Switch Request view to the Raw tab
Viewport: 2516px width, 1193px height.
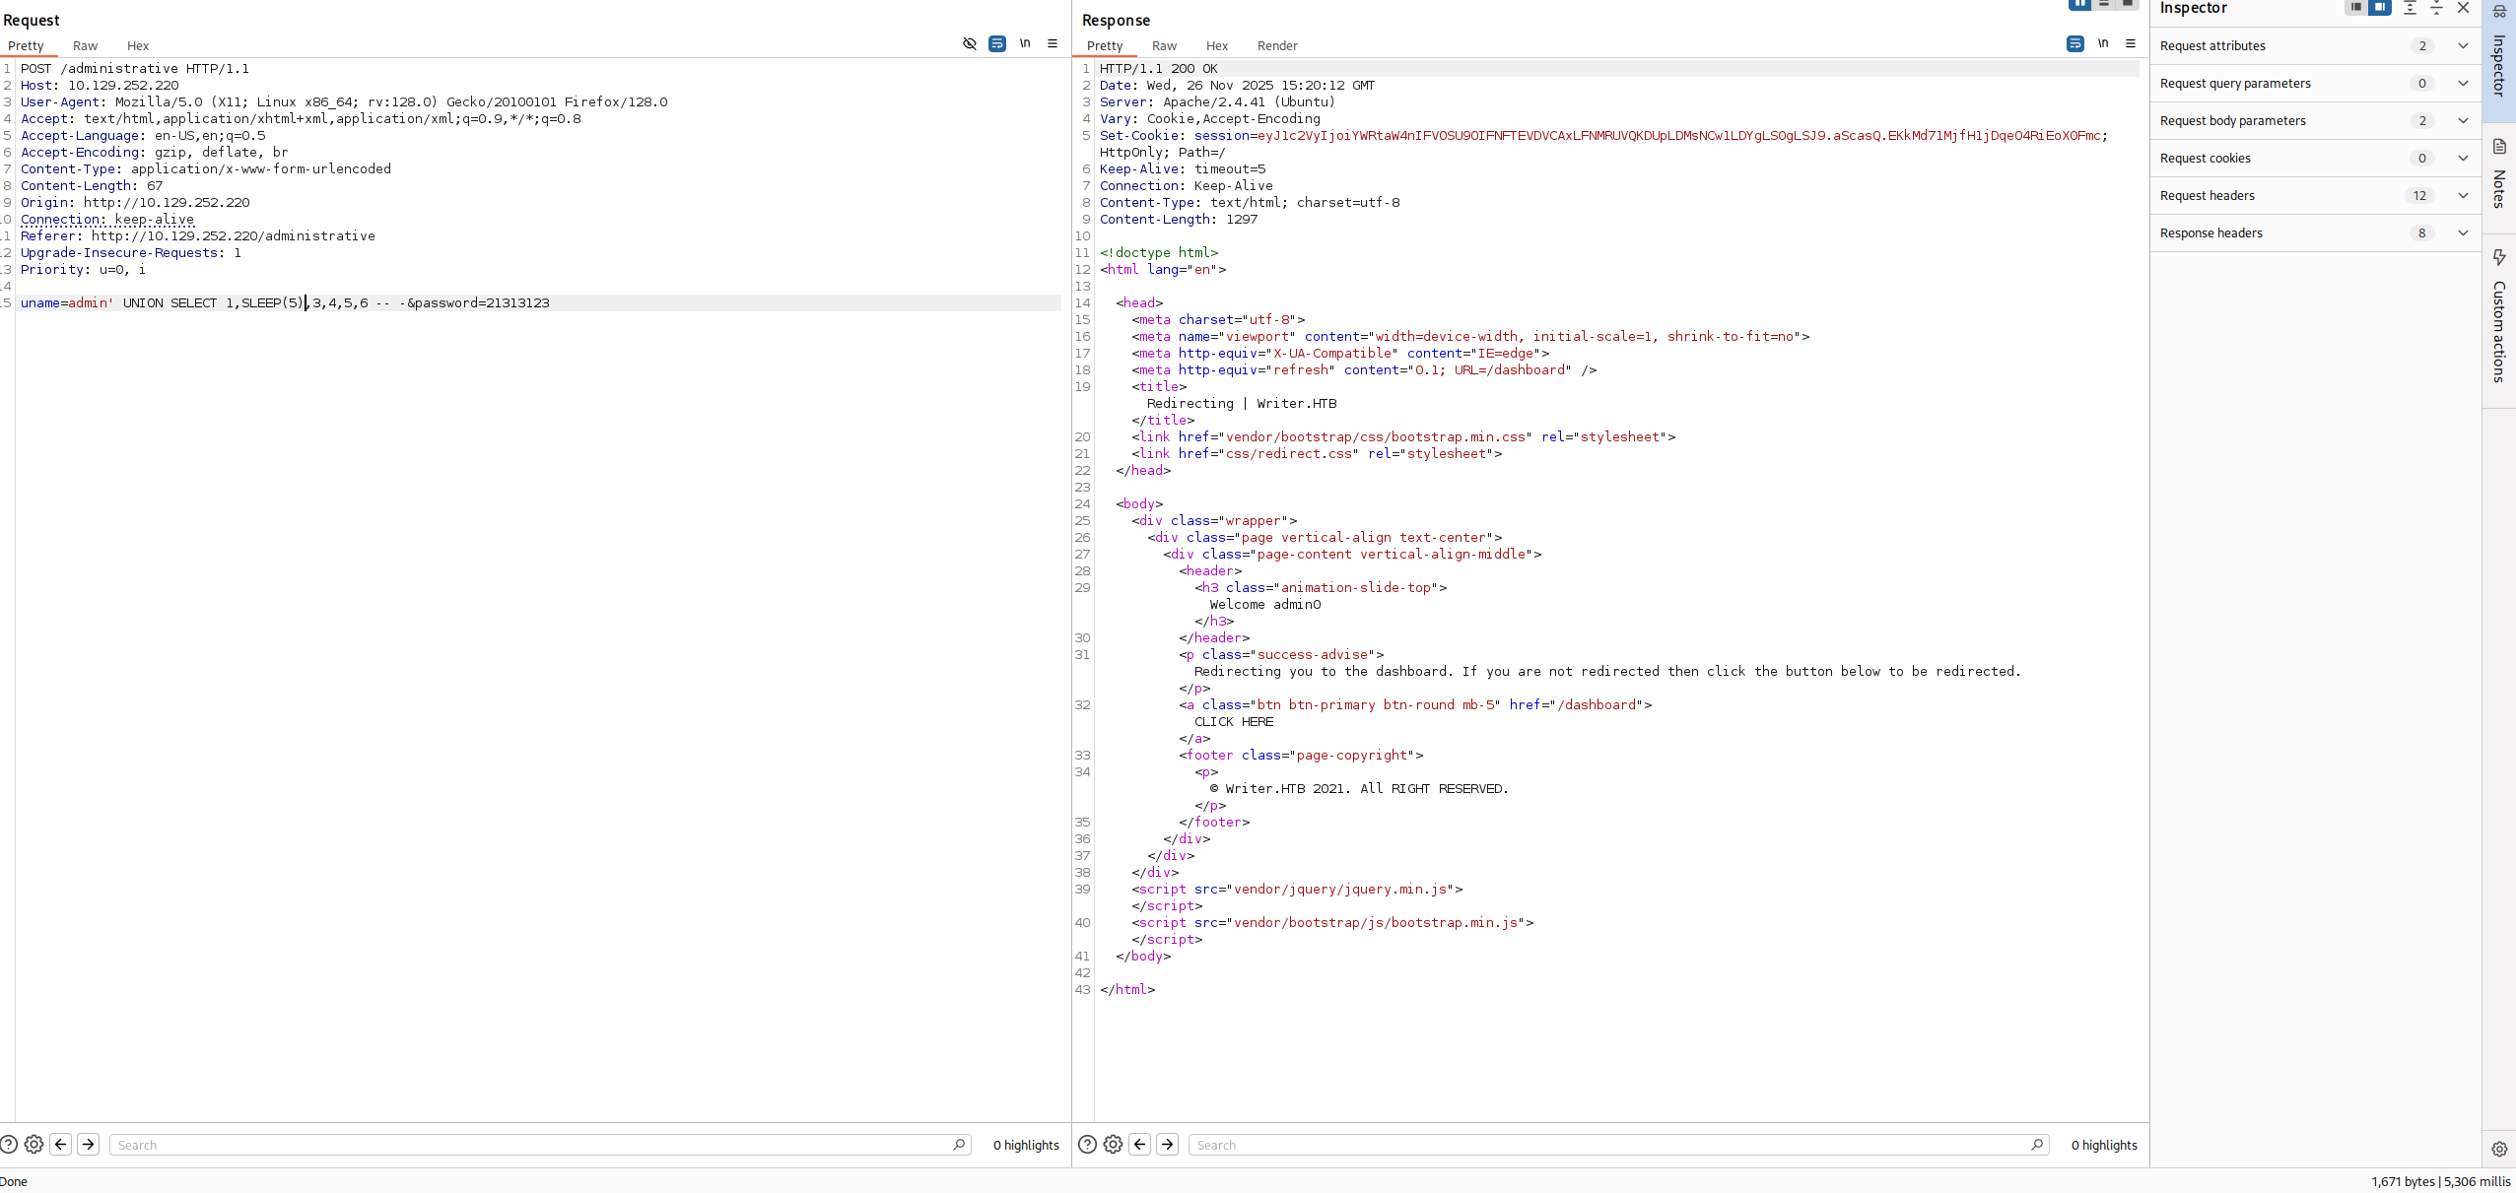(x=85, y=45)
